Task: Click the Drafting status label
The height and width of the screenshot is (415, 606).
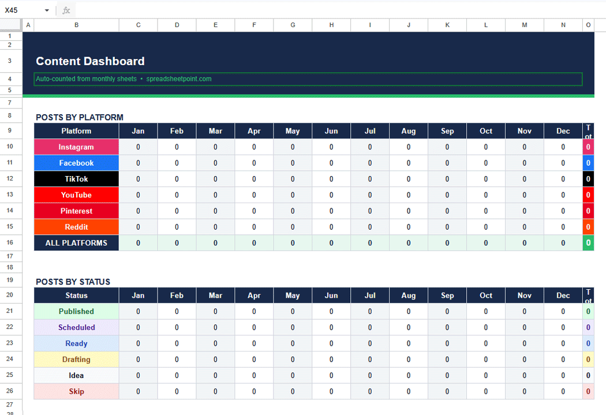Action: [76, 359]
